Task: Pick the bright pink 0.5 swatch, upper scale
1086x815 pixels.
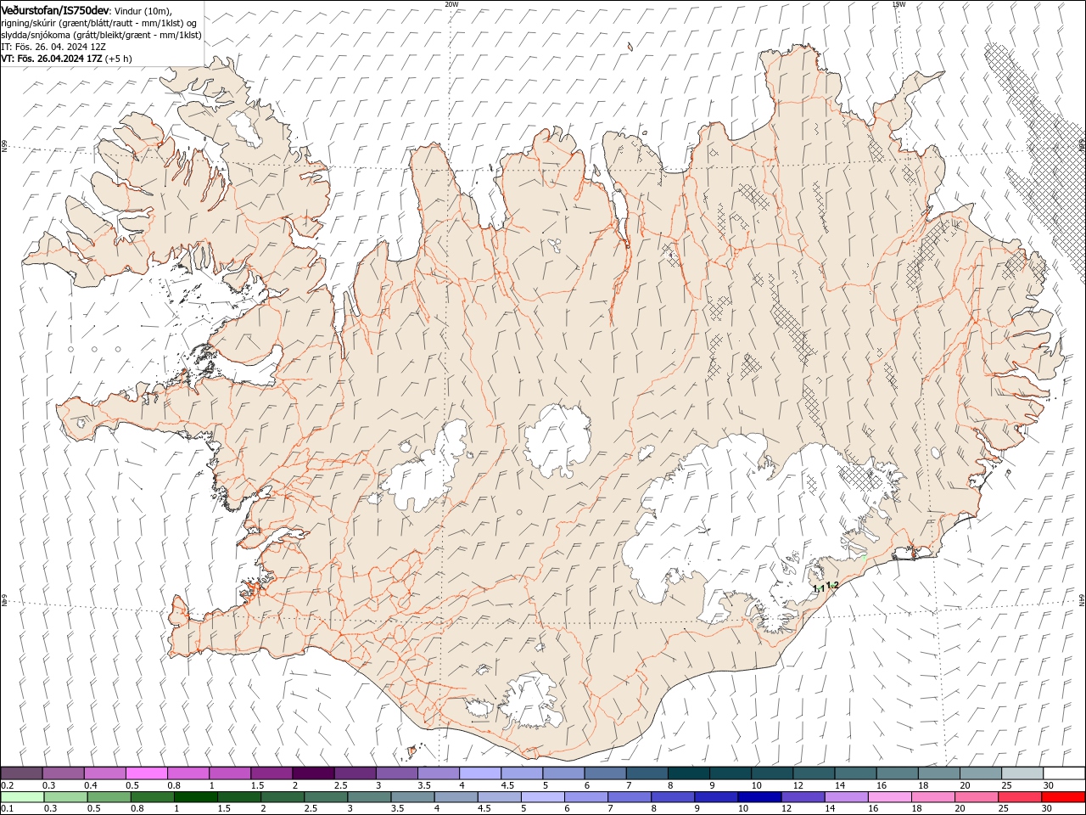Action: pyautogui.click(x=146, y=773)
